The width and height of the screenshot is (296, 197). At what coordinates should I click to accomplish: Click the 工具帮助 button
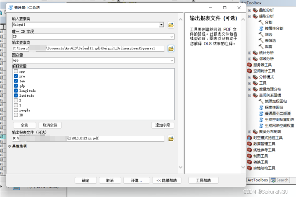point(203,180)
